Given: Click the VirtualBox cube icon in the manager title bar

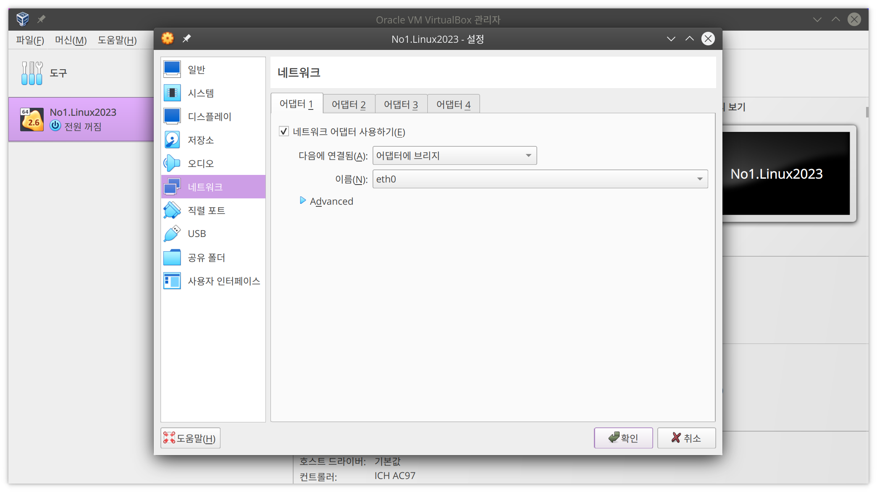Looking at the screenshot, I should point(23,19).
